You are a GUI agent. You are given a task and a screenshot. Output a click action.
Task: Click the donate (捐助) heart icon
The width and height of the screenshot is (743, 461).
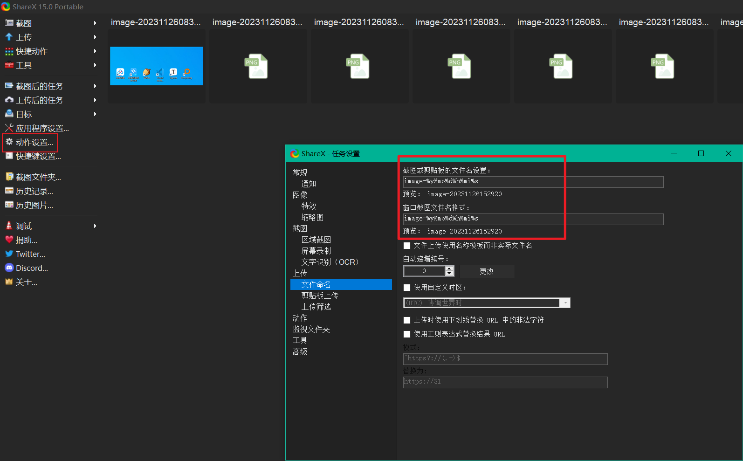(x=9, y=240)
